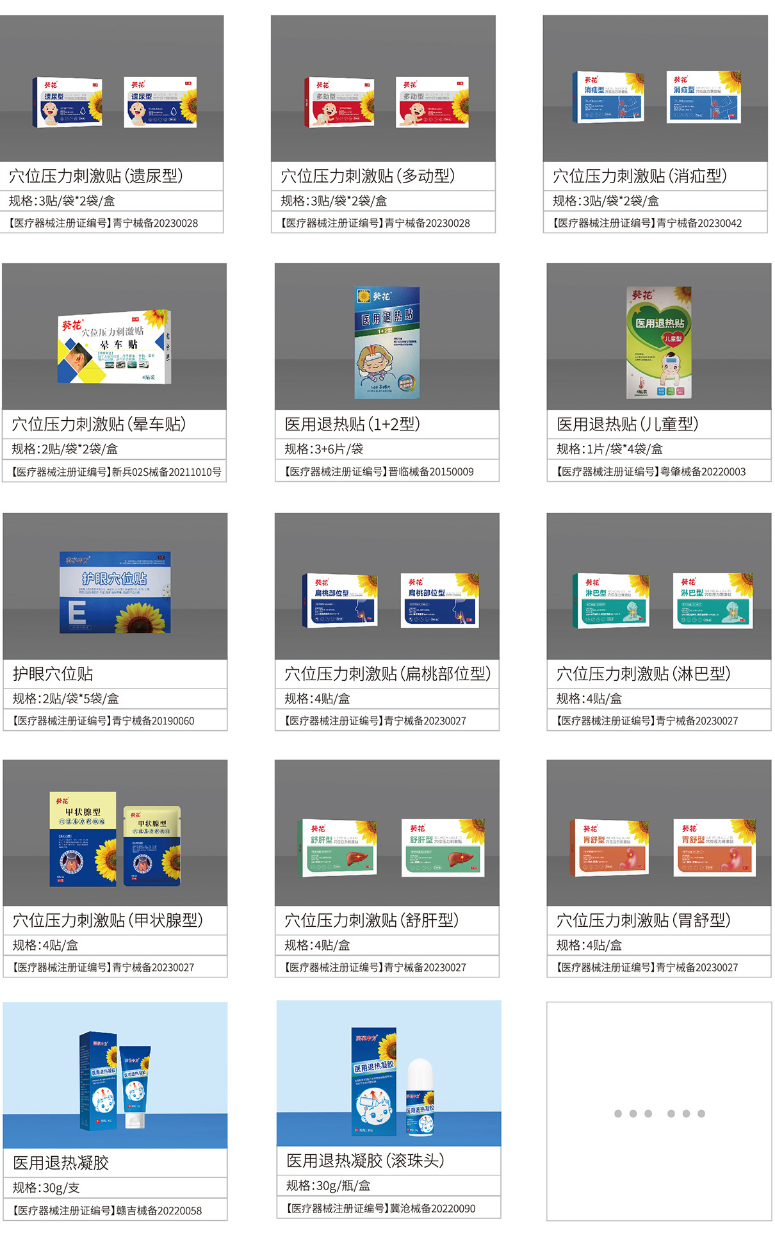Click the 护眼穴位贴 product title
This screenshot has width=775, height=1233.
click(x=53, y=674)
